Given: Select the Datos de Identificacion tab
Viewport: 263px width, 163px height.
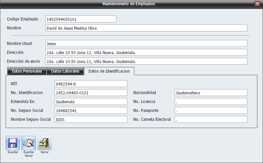Looking at the screenshot, I should coord(109,71).
